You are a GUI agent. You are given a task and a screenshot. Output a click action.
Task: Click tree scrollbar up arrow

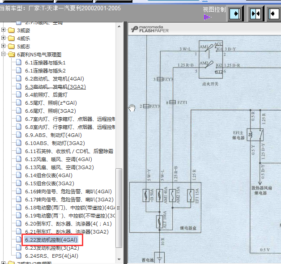pos(119,26)
